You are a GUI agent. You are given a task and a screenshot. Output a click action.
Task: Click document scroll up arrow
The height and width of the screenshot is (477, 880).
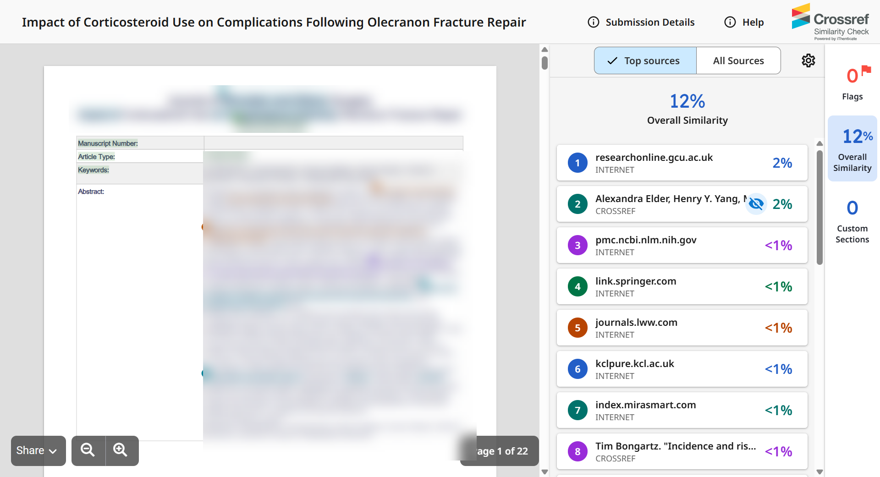[544, 49]
